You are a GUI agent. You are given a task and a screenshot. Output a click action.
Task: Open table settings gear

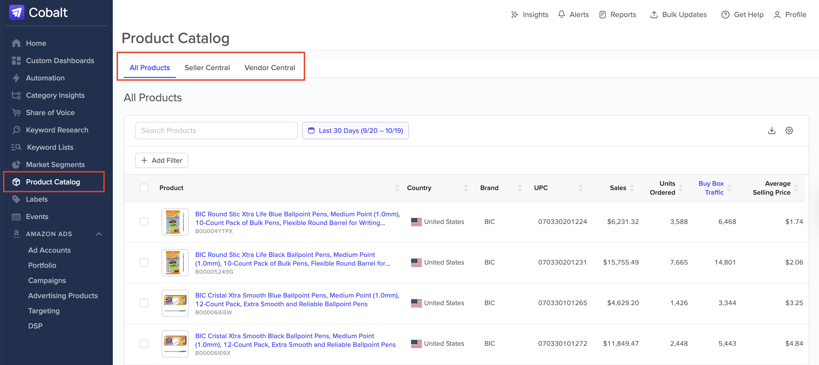(x=789, y=131)
